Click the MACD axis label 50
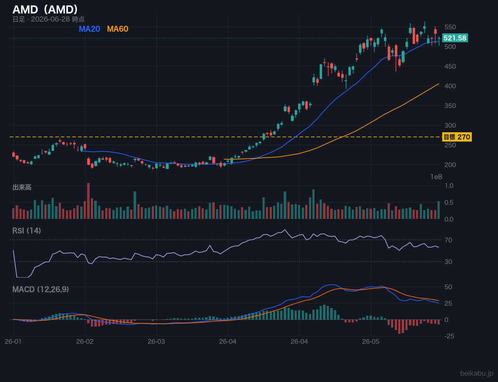 click(x=448, y=287)
